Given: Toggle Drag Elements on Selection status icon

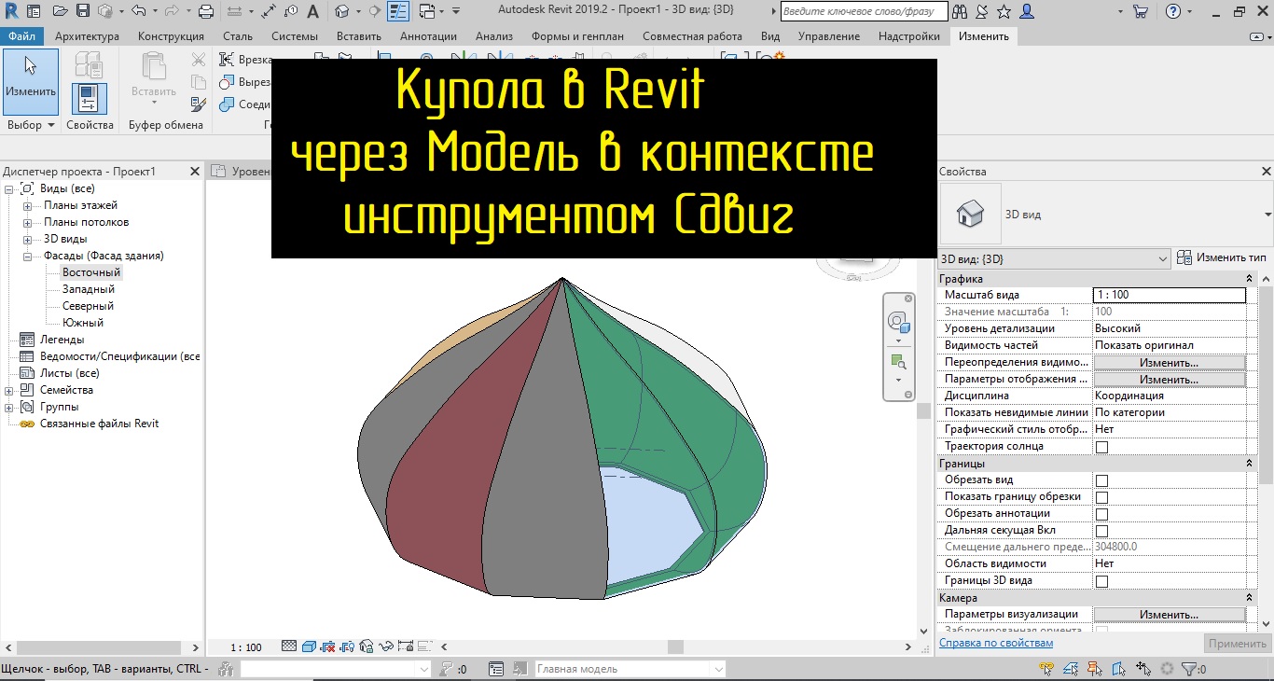Looking at the screenshot, I should pos(1143,669).
